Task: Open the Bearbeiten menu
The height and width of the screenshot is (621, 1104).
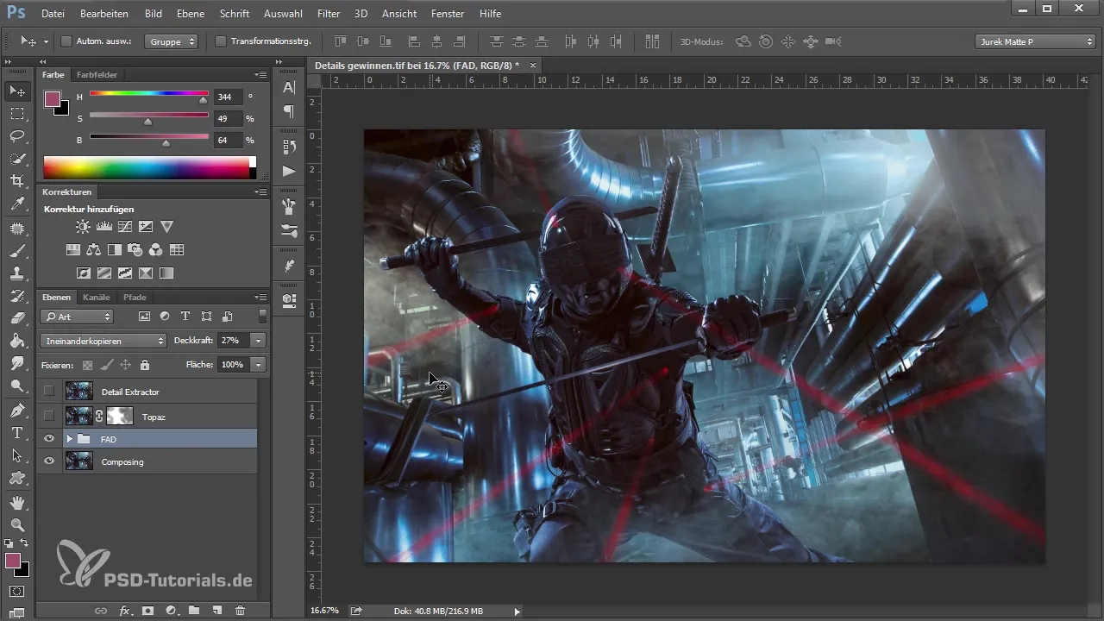Action: click(103, 14)
